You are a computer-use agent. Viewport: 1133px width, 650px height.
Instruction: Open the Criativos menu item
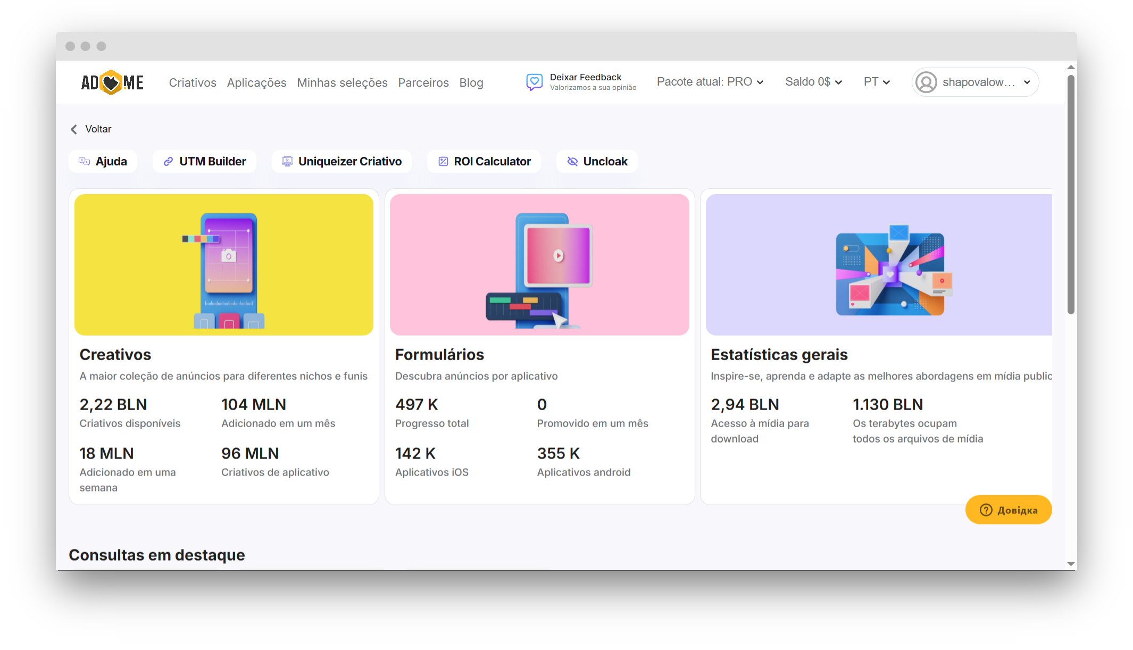[193, 82]
